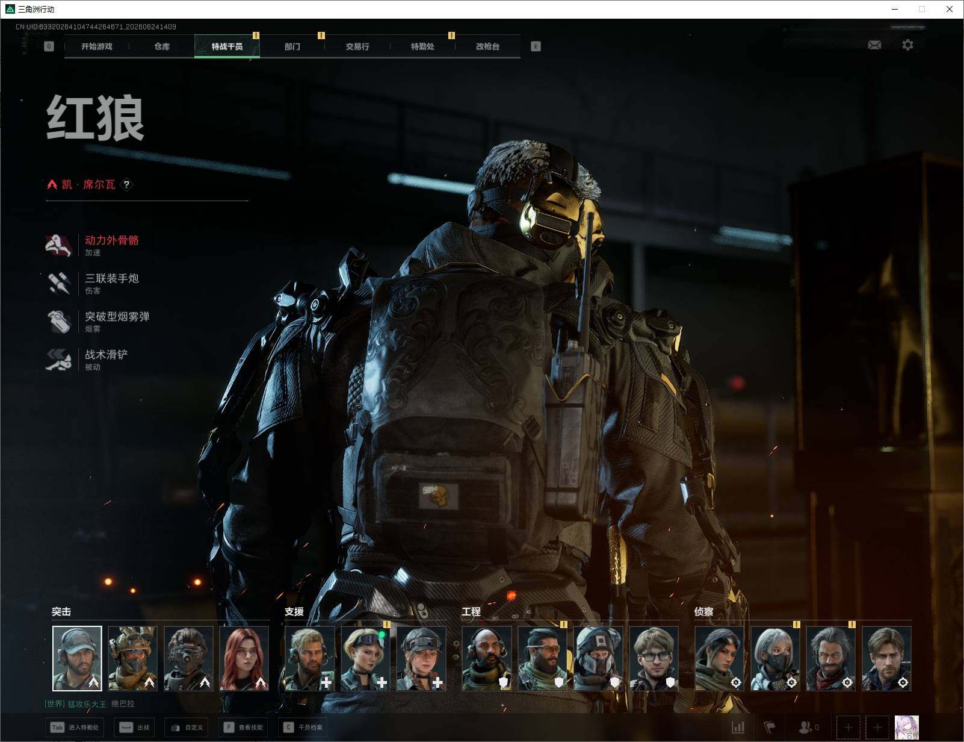Click the operator name 凯·席尔瓦
The image size is (964, 742).
[x=88, y=184]
